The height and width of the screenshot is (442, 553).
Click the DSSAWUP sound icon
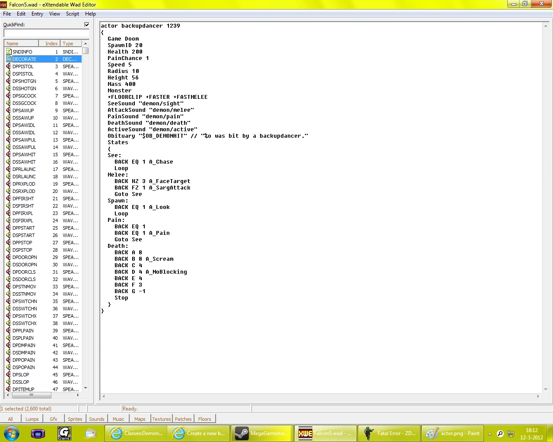(x=9, y=118)
